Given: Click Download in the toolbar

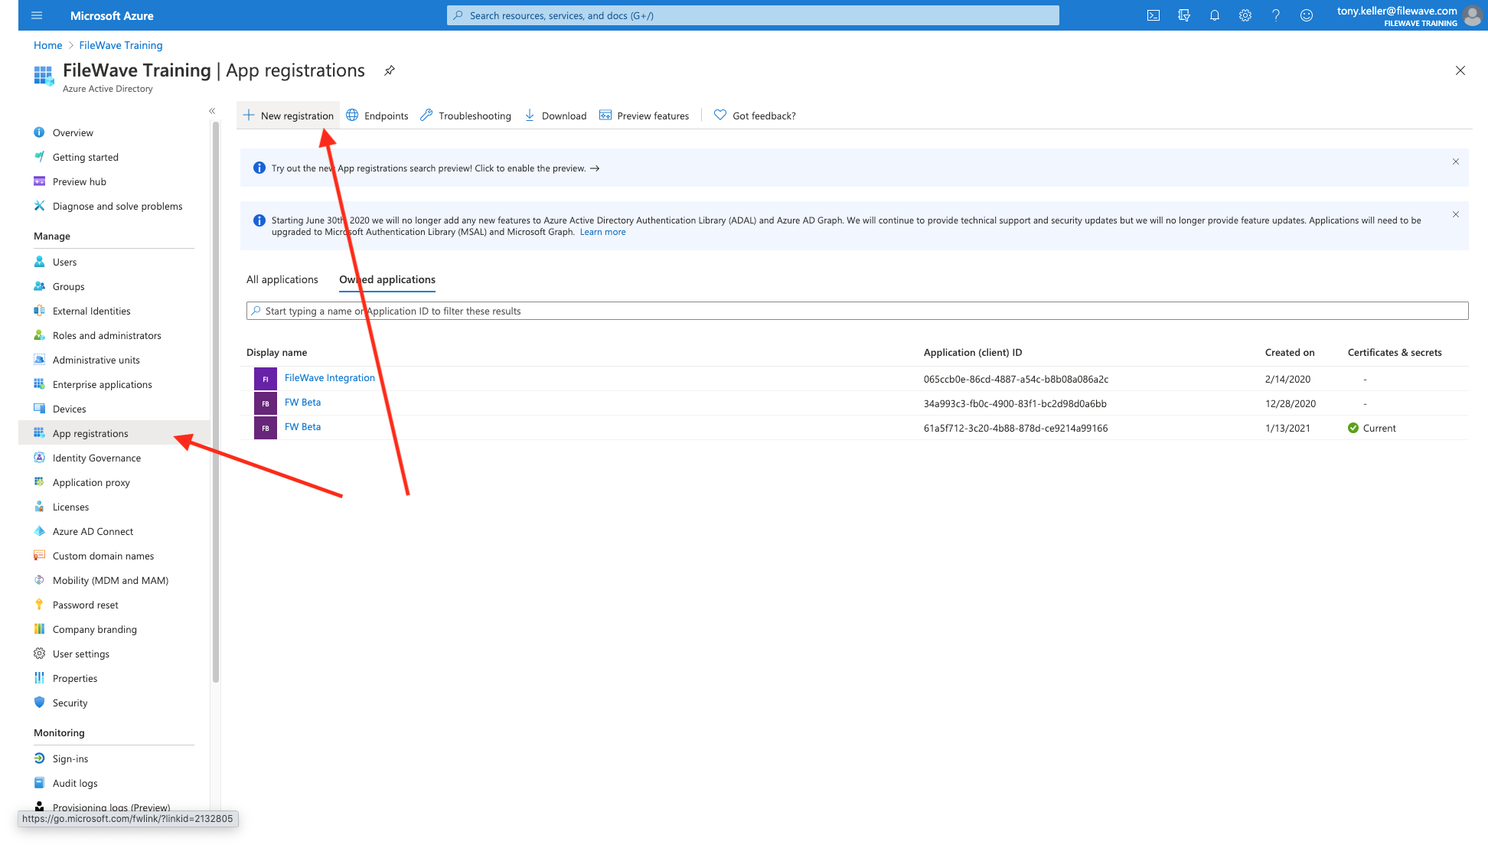Looking at the screenshot, I should pos(556,116).
